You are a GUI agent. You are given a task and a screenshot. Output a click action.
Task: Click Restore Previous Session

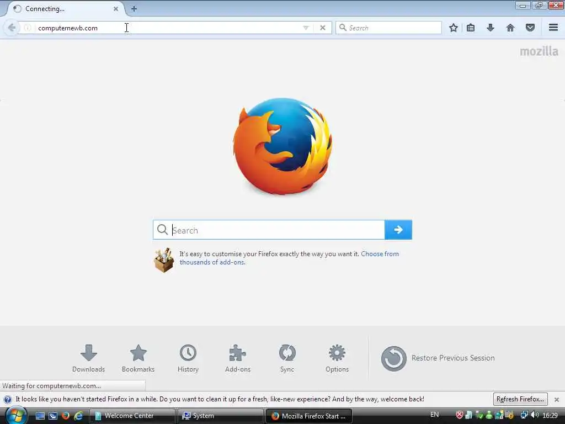tap(438, 358)
